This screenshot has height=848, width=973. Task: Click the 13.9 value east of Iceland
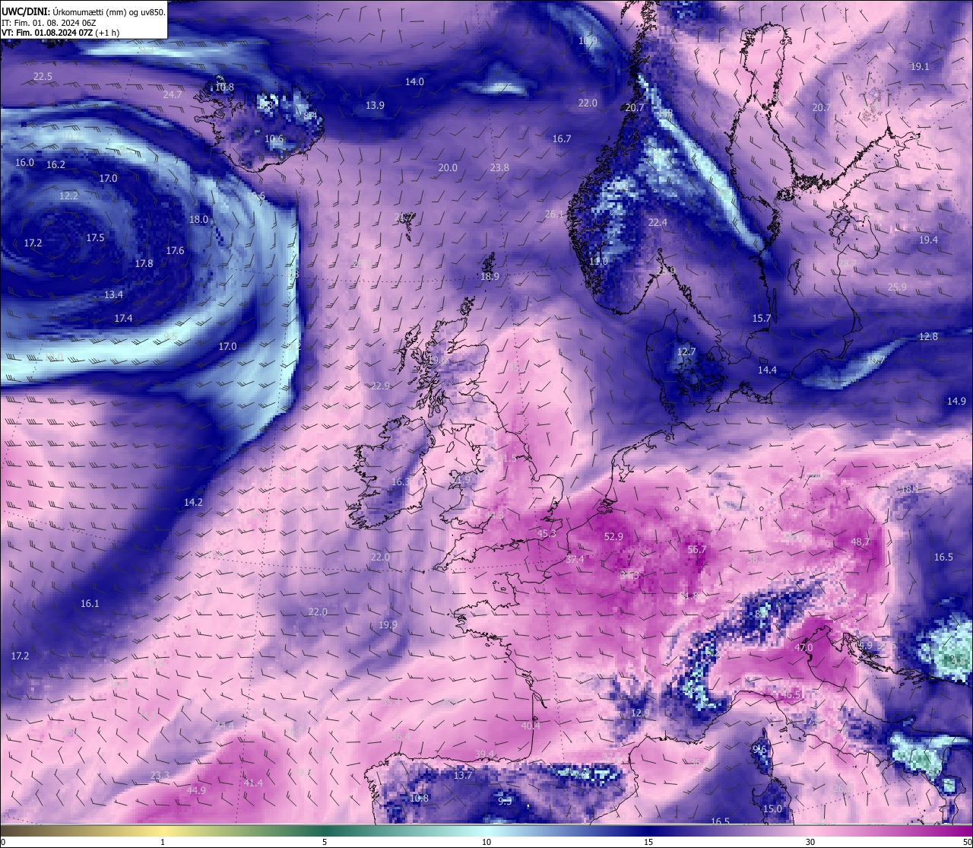click(x=375, y=106)
